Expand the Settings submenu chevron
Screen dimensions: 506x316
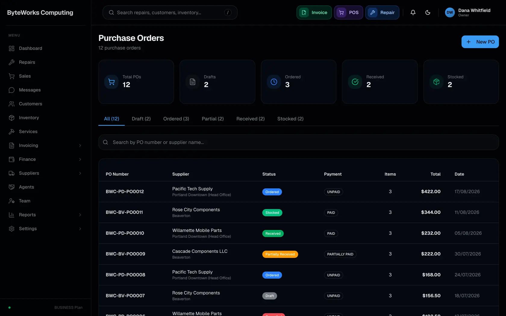(80, 229)
